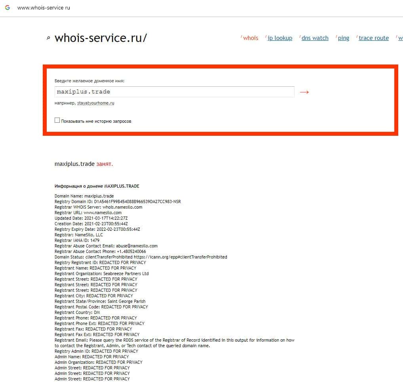This screenshot has height=382, width=403.
Task: Click the 'Registrant Fax: REDACTED FOR PRIVACY' line
Action: (x=93, y=329)
